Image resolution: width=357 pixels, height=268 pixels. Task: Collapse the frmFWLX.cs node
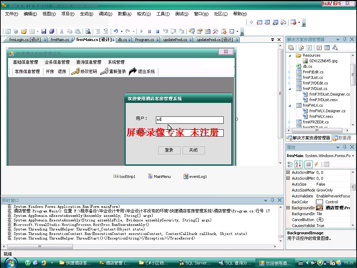pyautogui.click(x=290, y=106)
